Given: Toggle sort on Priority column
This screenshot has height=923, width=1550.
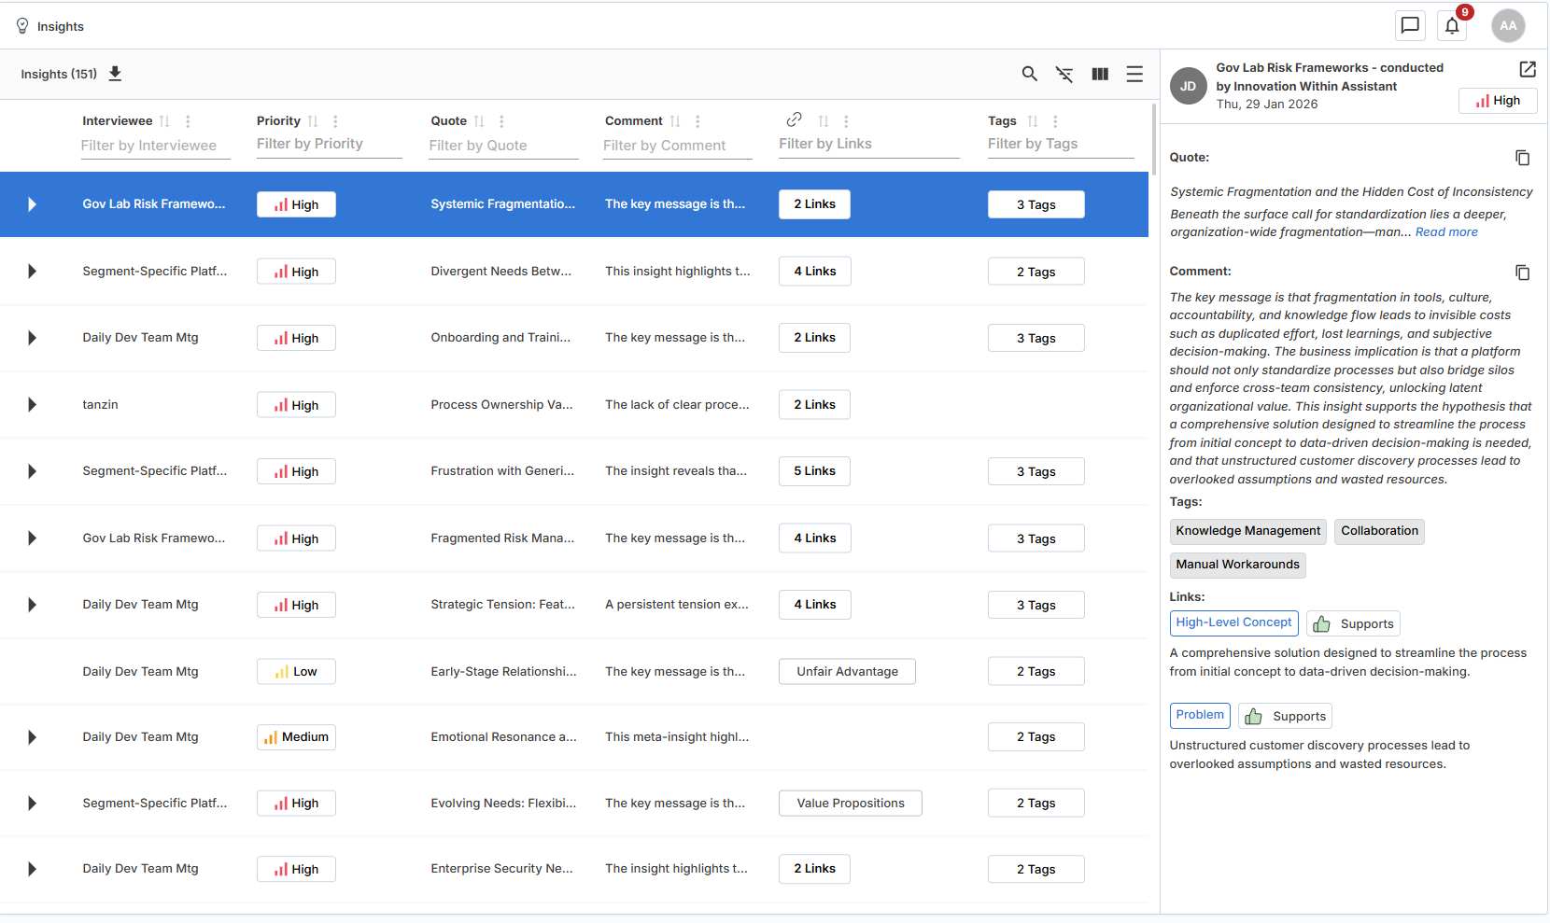Looking at the screenshot, I should click(x=313, y=121).
